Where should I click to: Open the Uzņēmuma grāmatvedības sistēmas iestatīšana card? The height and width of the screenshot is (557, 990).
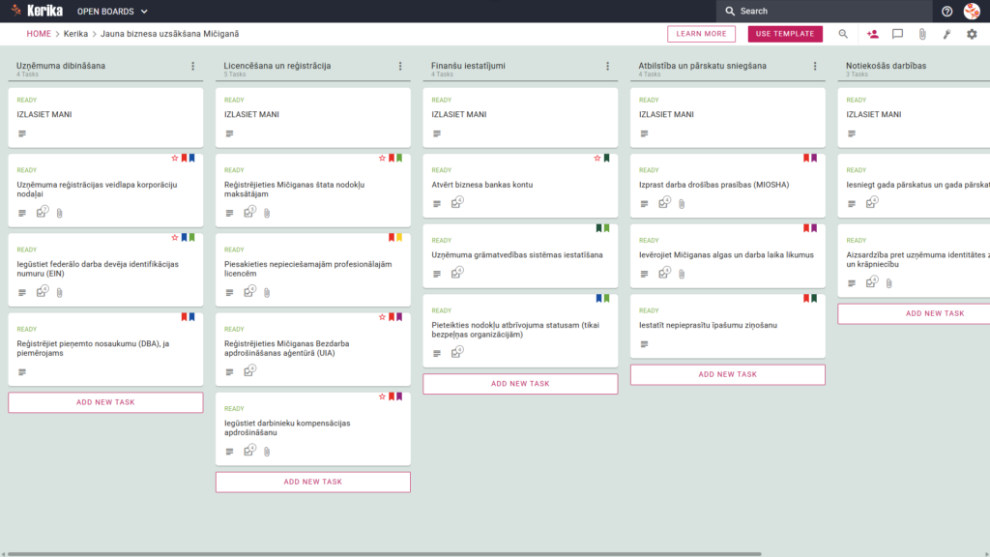click(x=520, y=255)
